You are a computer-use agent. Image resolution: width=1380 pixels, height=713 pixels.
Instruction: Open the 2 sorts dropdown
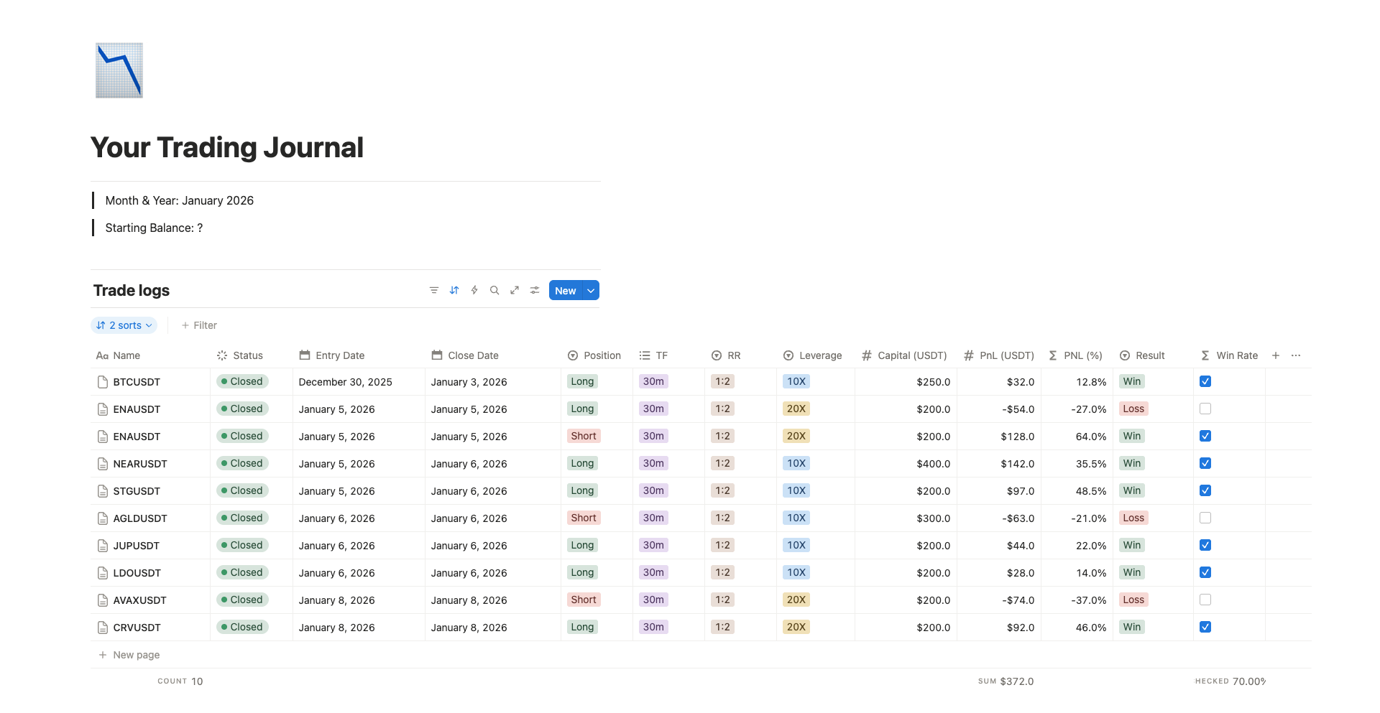124,325
